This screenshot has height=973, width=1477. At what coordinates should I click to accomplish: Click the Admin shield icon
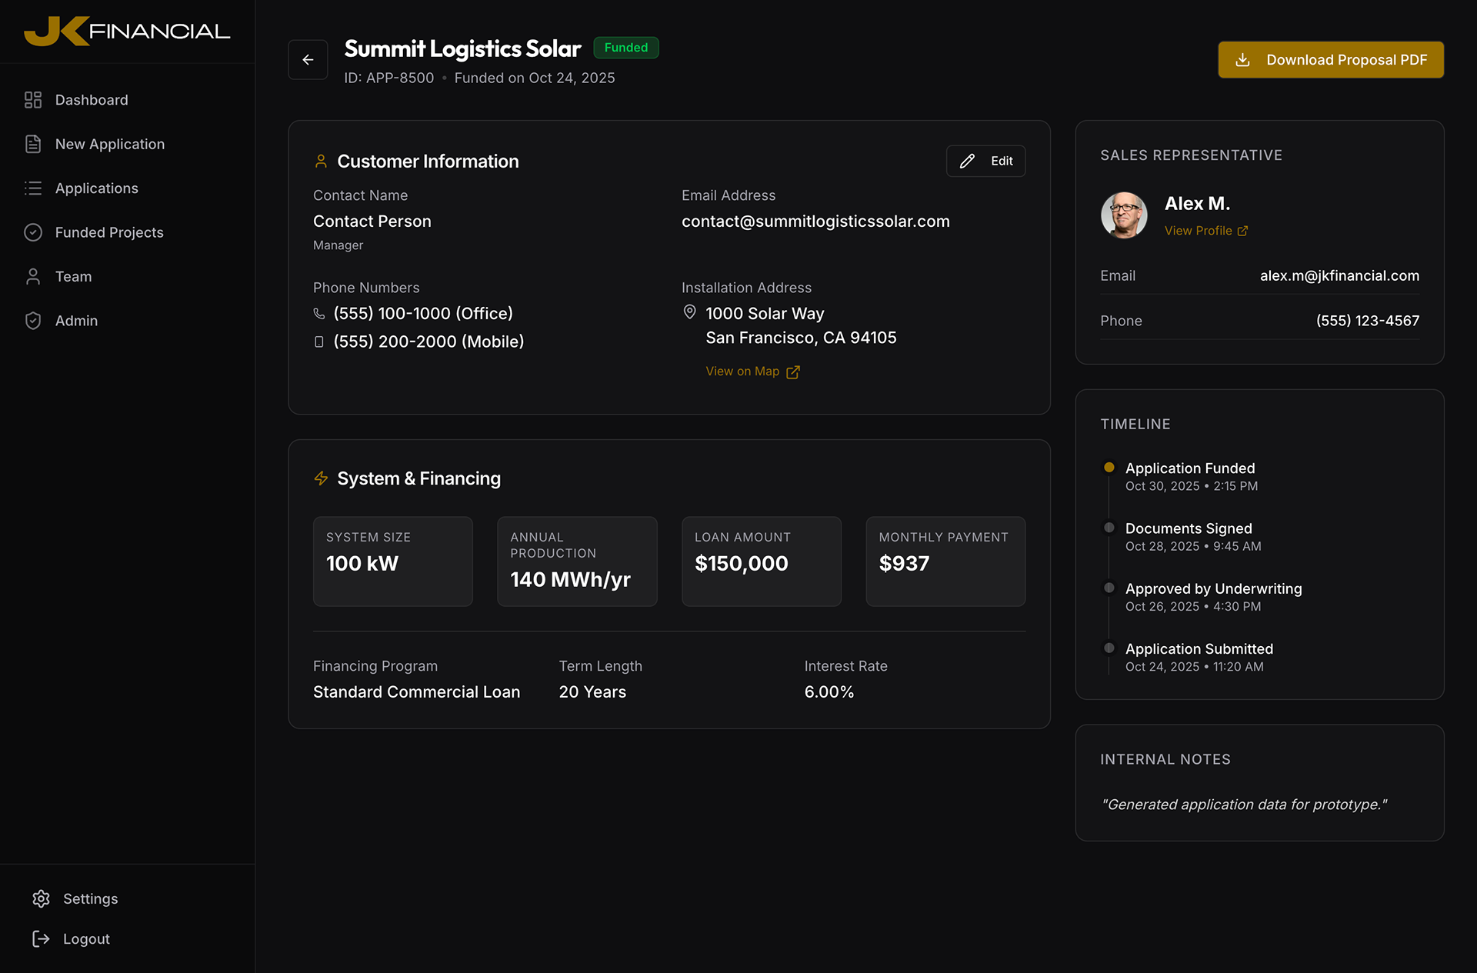[x=33, y=321]
